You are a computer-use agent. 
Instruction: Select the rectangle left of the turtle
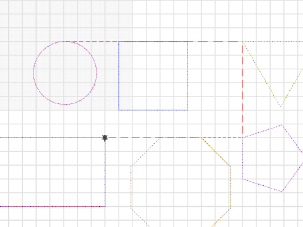tap(52, 172)
